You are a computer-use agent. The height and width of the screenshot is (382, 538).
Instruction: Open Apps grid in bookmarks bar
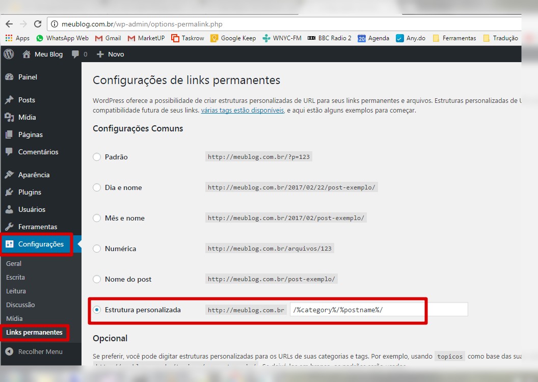click(x=17, y=38)
